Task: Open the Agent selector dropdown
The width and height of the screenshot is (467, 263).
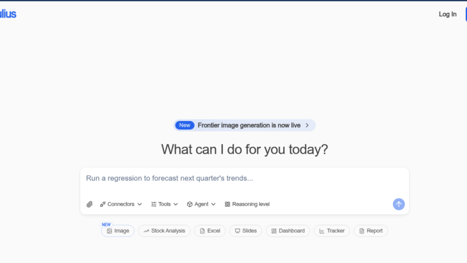Action: click(201, 204)
